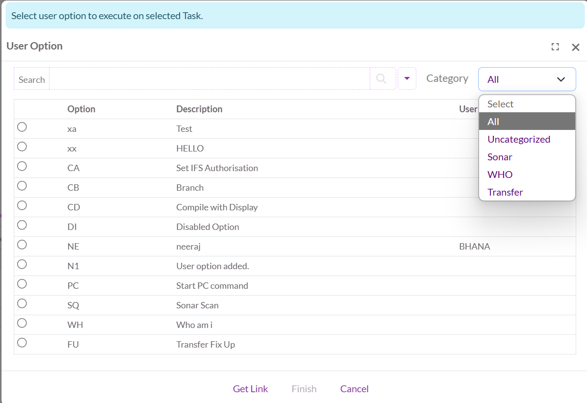
Task: Pick the Transfer category option
Action: tap(505, 192)
